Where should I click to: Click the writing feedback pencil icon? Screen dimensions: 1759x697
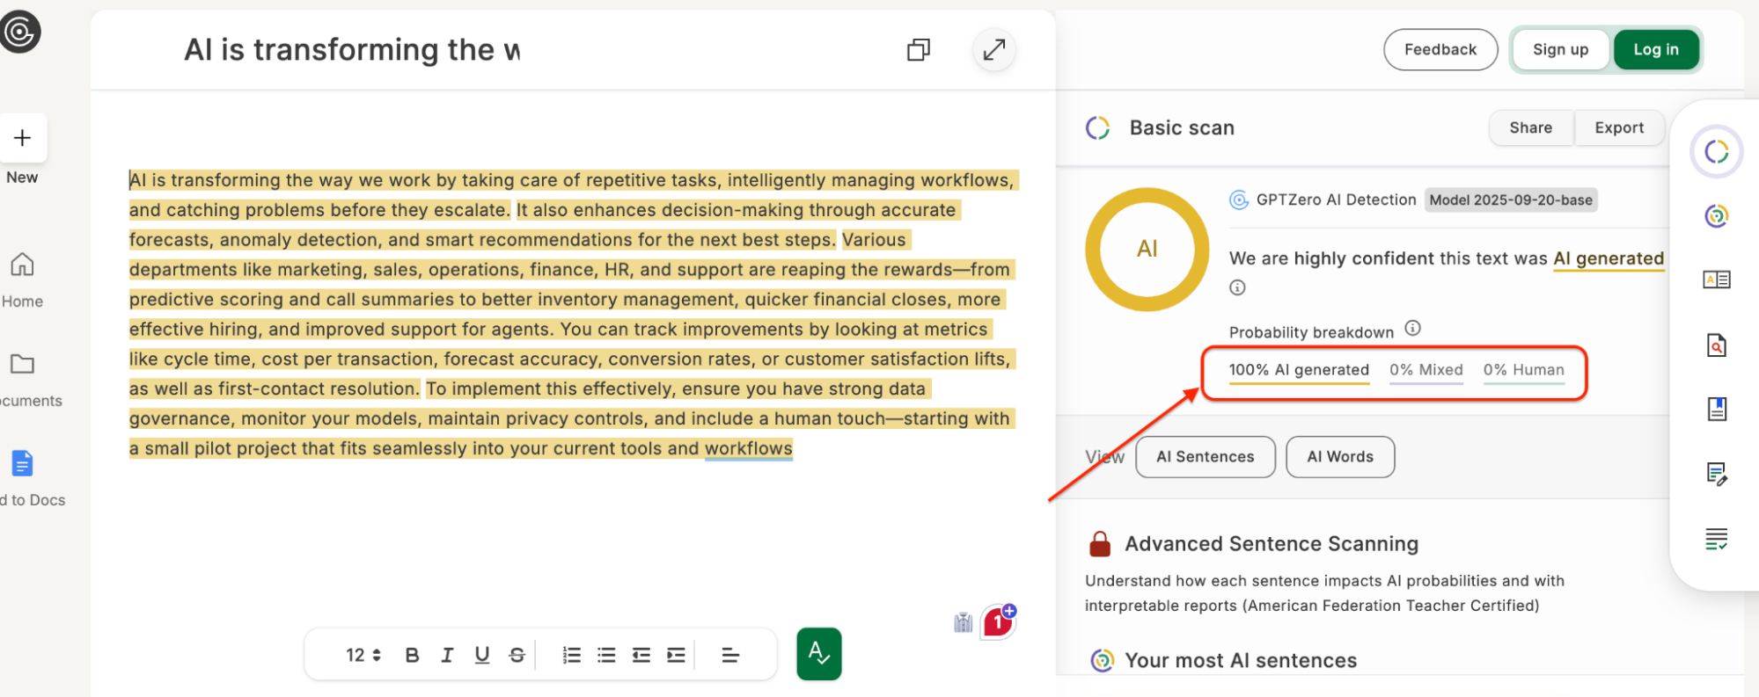coord(1716,474)
